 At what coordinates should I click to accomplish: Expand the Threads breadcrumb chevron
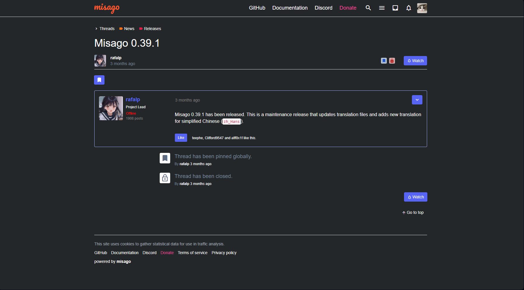96,29
